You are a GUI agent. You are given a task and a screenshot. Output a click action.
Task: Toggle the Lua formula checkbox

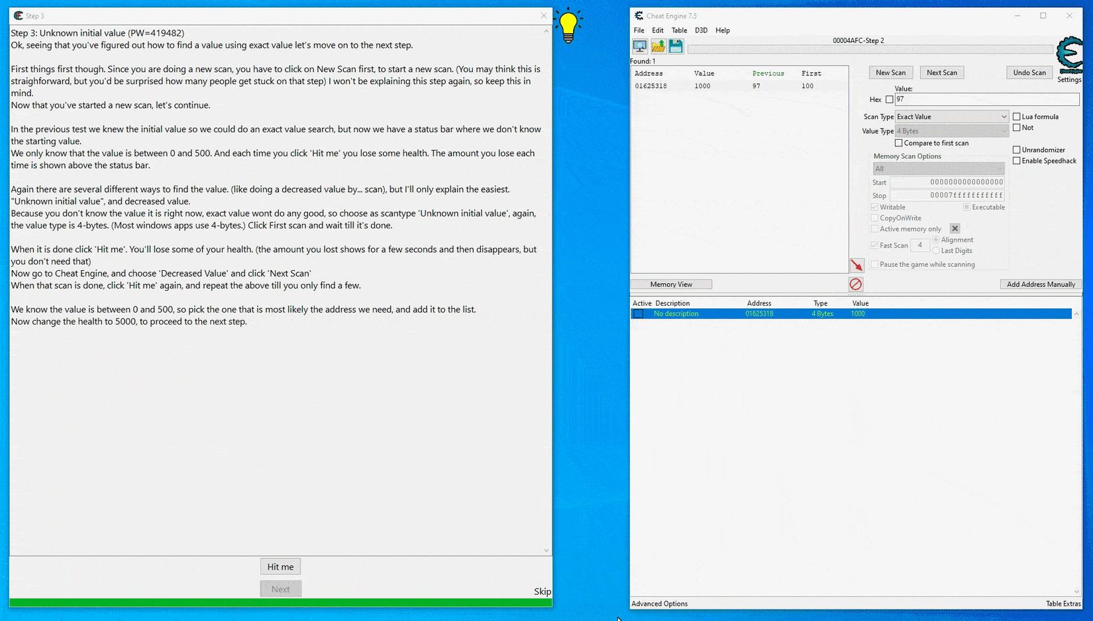(1016, 117)
